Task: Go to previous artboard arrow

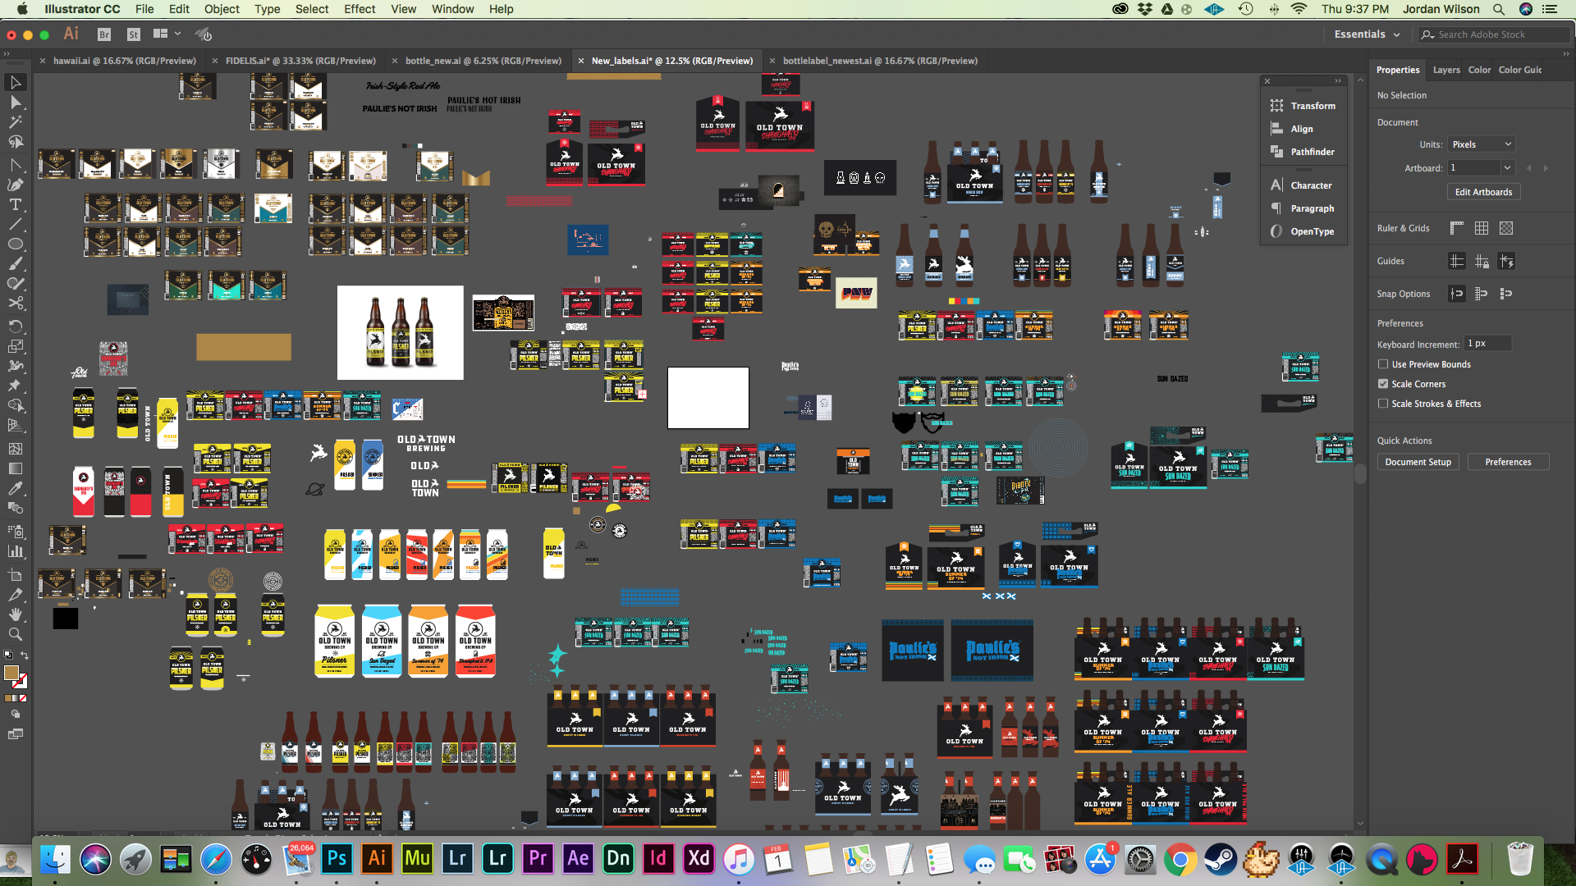Action: coord(1528,168)
